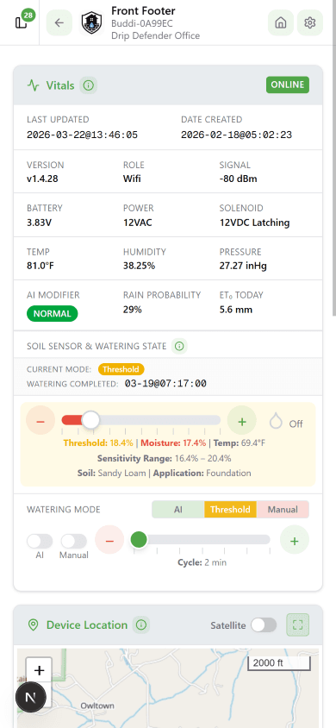
Task: Click the Sensitivity Range 16.4% – 20.4% text
Action: click(x=164, y=458)
